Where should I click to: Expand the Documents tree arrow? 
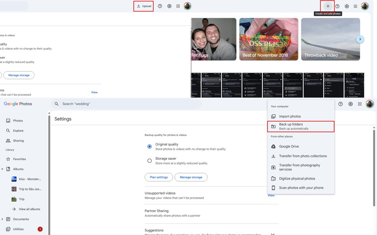click(x=2, y=219)
